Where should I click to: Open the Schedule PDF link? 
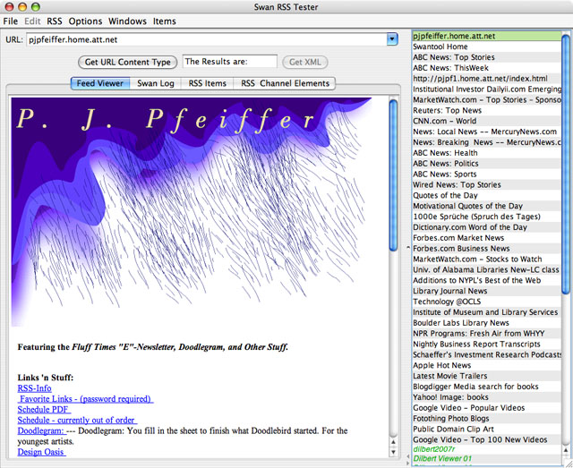pyautogui.click(x=43, y=410)
